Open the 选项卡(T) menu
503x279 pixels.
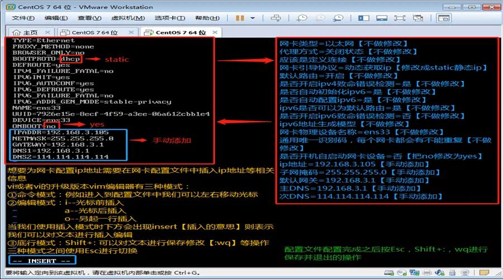(x=170, y=18)
